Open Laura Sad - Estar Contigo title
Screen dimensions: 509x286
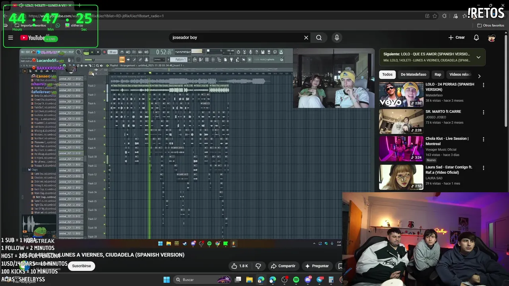(449, 170)
